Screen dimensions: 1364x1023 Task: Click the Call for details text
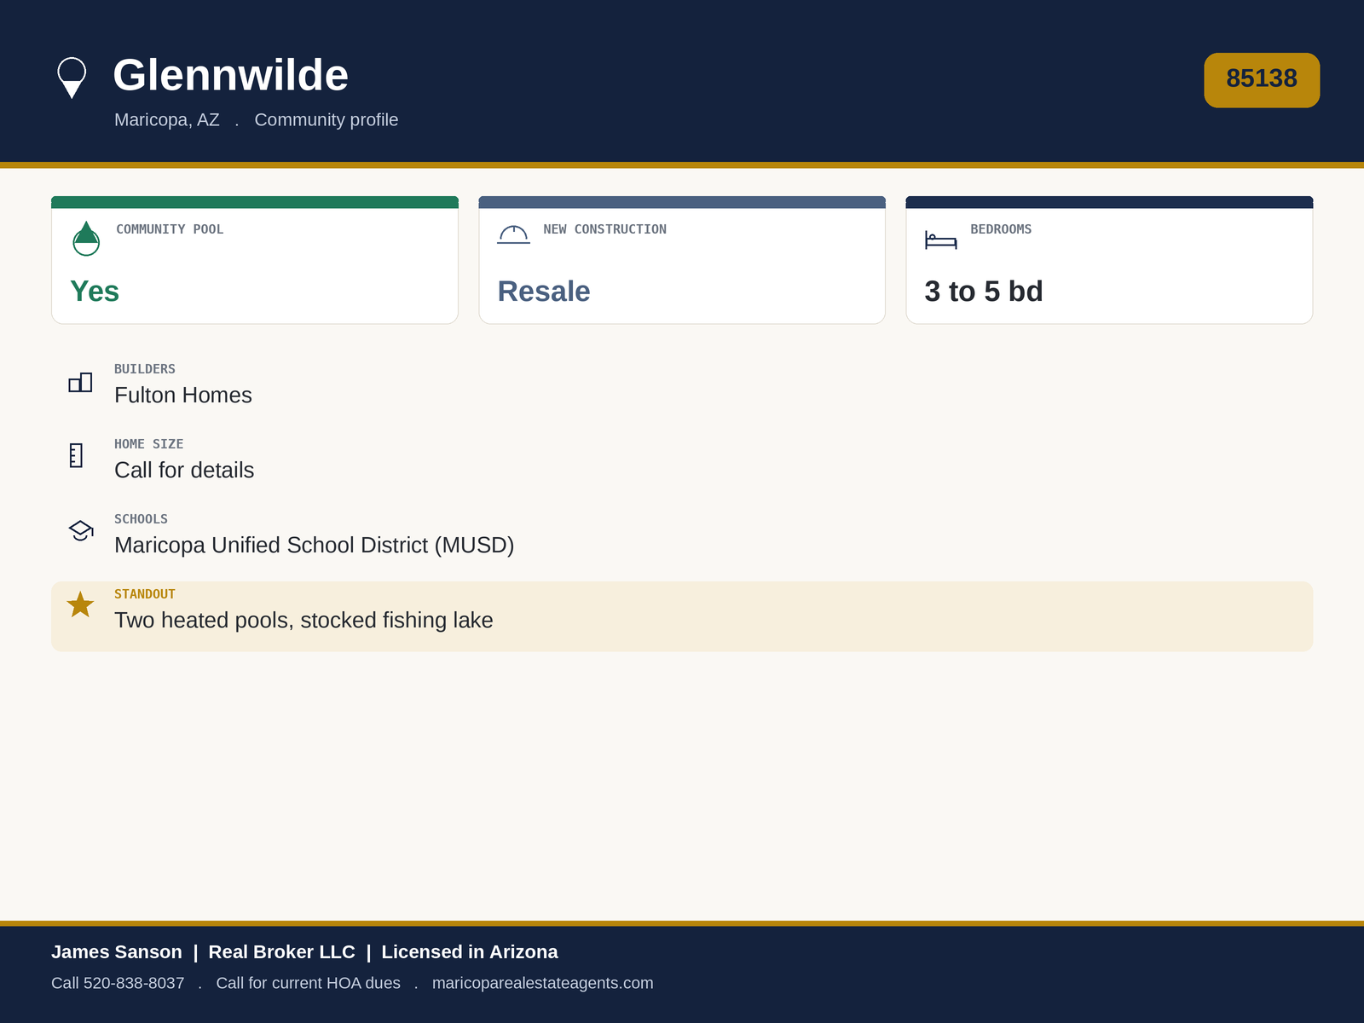[184, 471]
